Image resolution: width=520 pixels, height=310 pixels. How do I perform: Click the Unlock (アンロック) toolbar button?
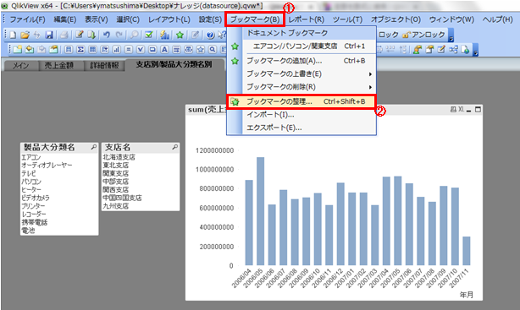pos(423,35)
